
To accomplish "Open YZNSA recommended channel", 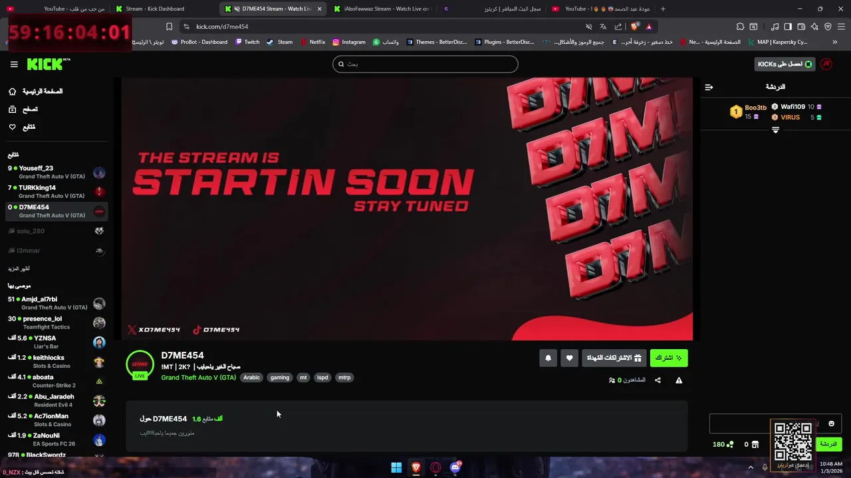I will [x=57, y=342].
